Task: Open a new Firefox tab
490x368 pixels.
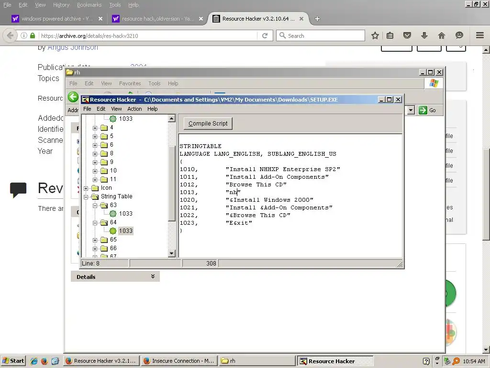Action: 317,19
